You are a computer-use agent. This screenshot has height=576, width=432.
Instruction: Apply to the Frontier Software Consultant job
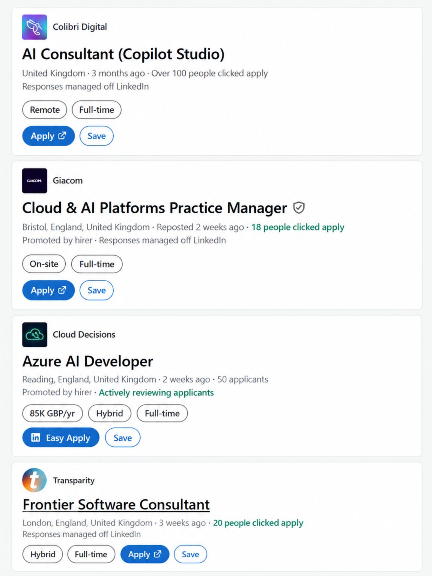tap(145, 554)
